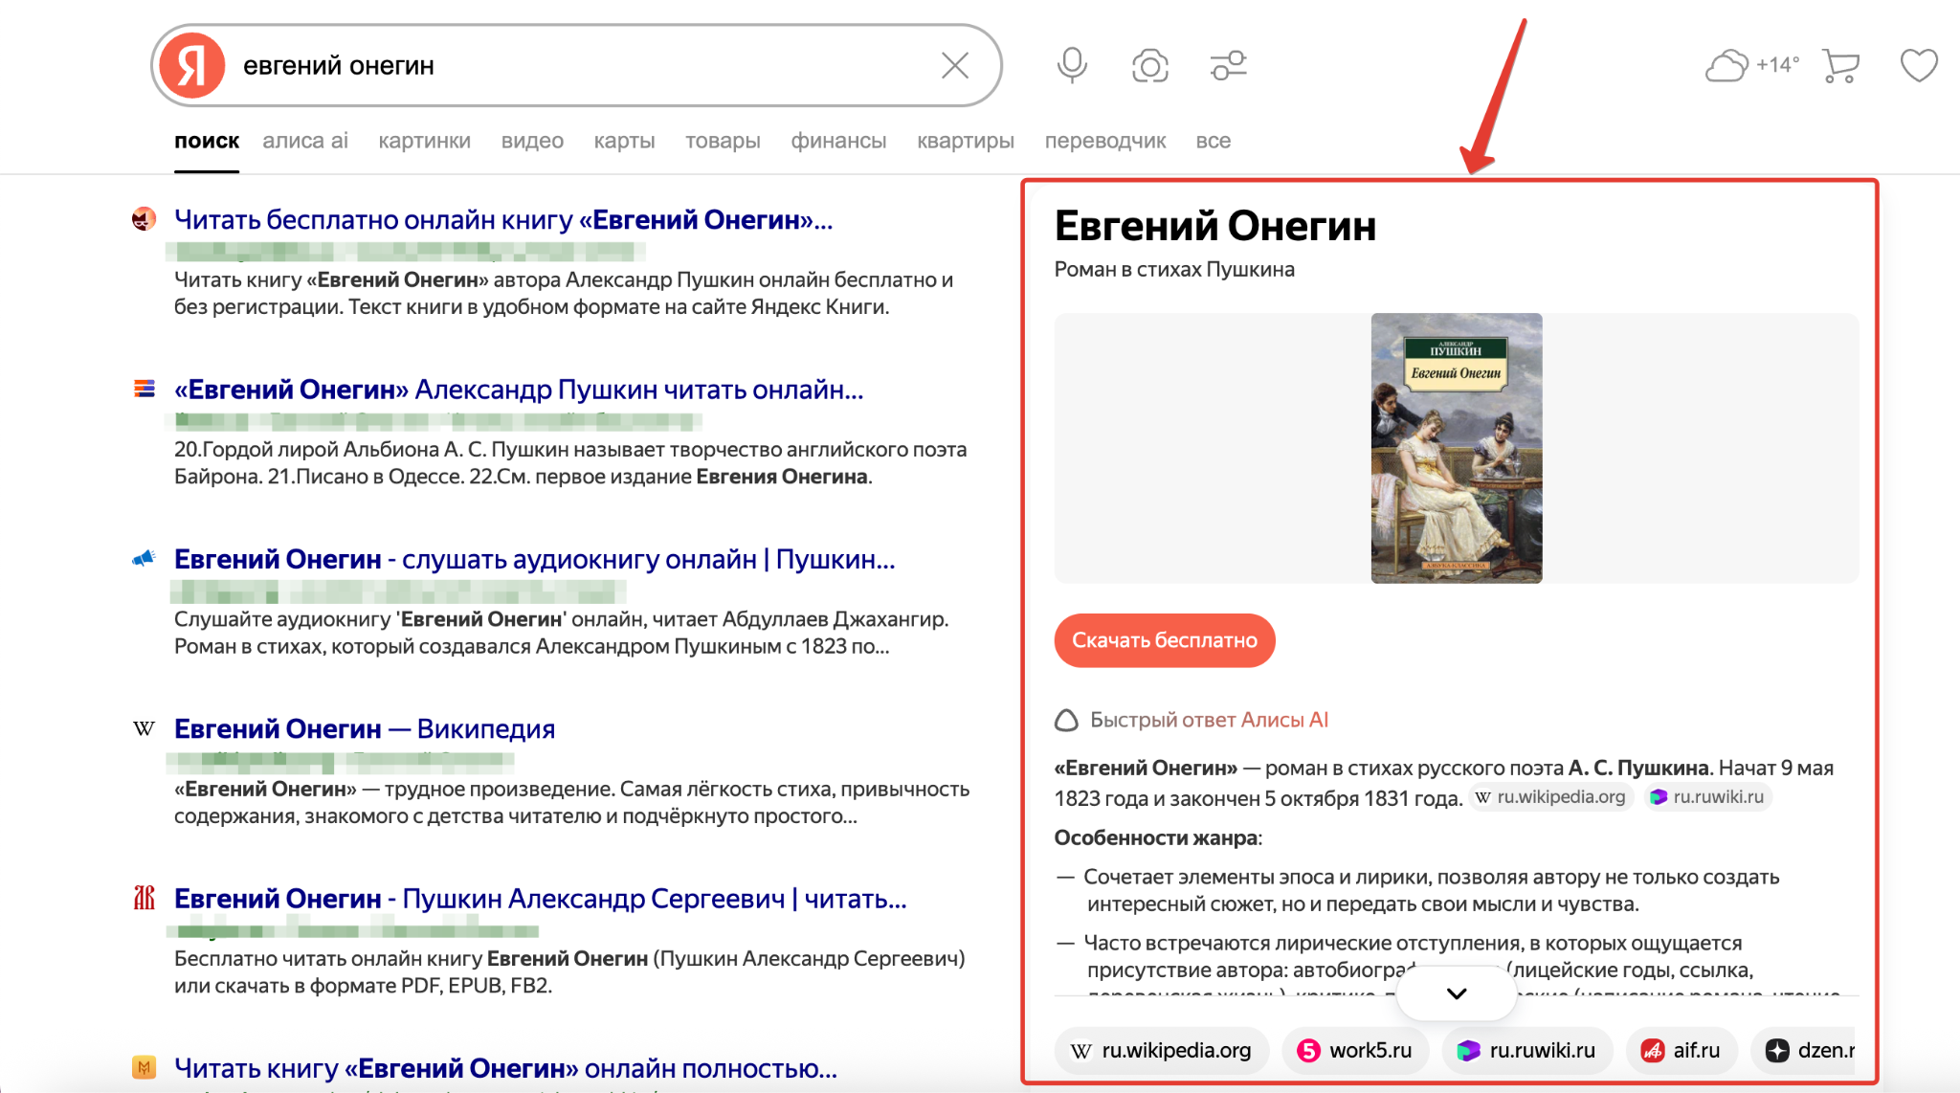Open the work5.ru source chip
The width and height of the screenshot is (1960, 1093).
point(1355,1050)
